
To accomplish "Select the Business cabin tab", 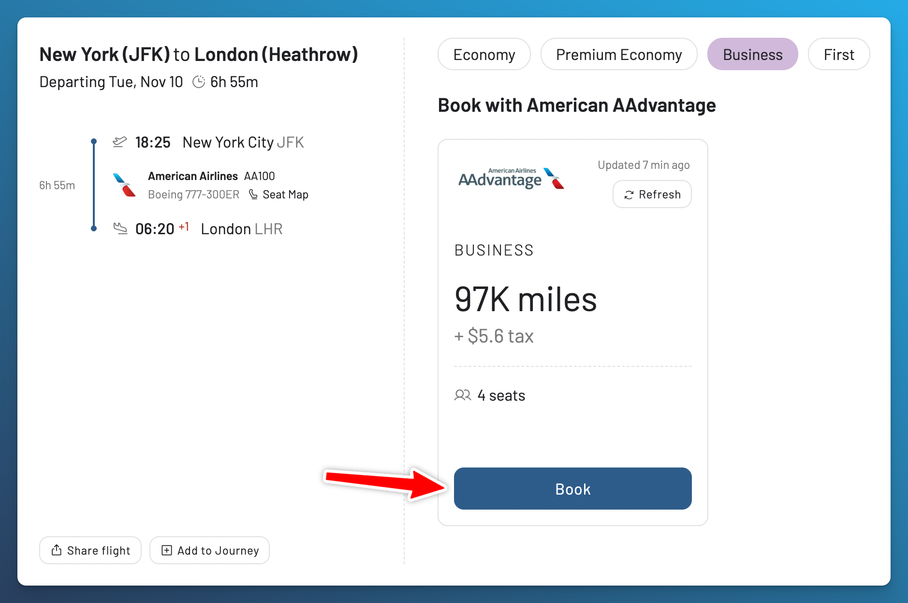I will tap(752, 55).
